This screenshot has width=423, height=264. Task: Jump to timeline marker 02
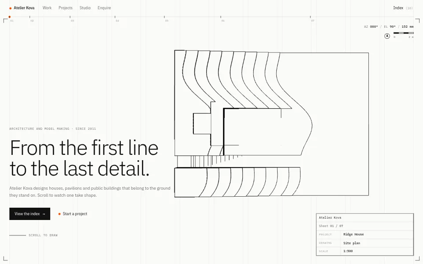[x=31, y=18]
